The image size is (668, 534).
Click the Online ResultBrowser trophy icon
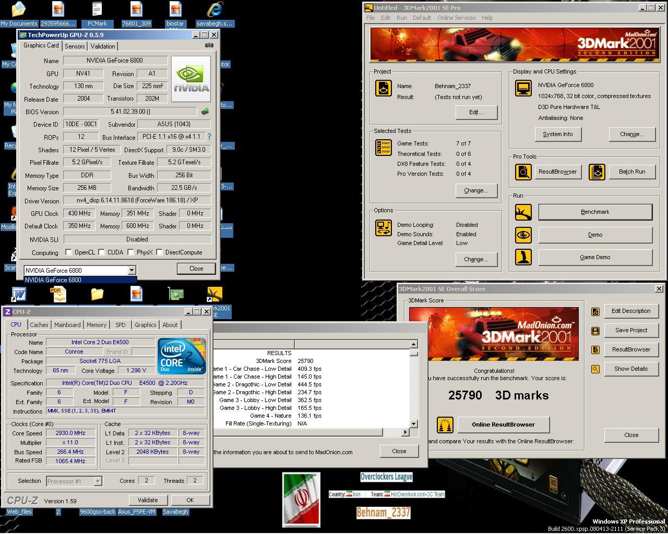tap(445, 424)
